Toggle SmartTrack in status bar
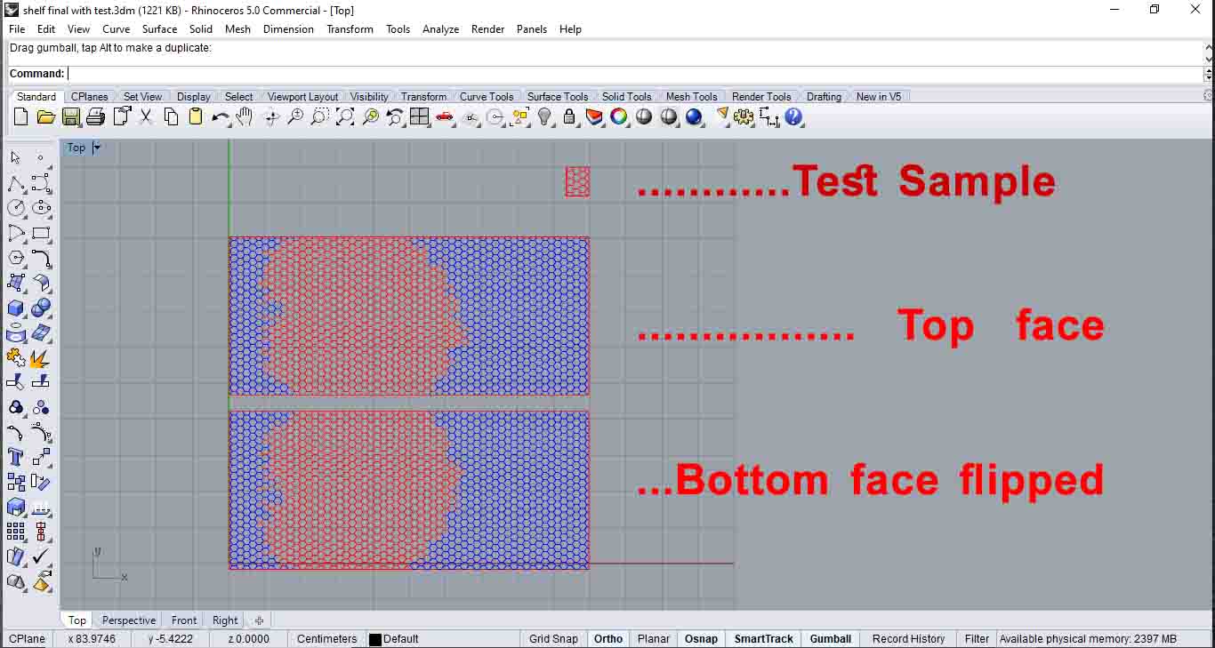Viewport: 1215px width, 648px height. pyautogui.click(x=763, y=638)
